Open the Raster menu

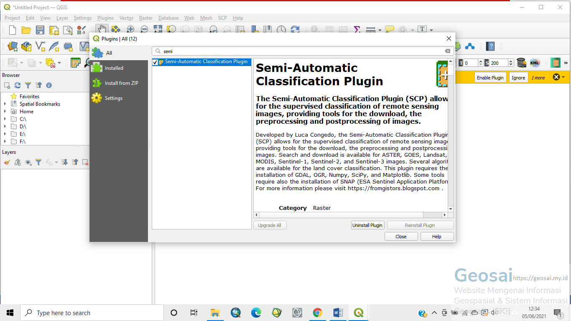click(x=146, y=18)
